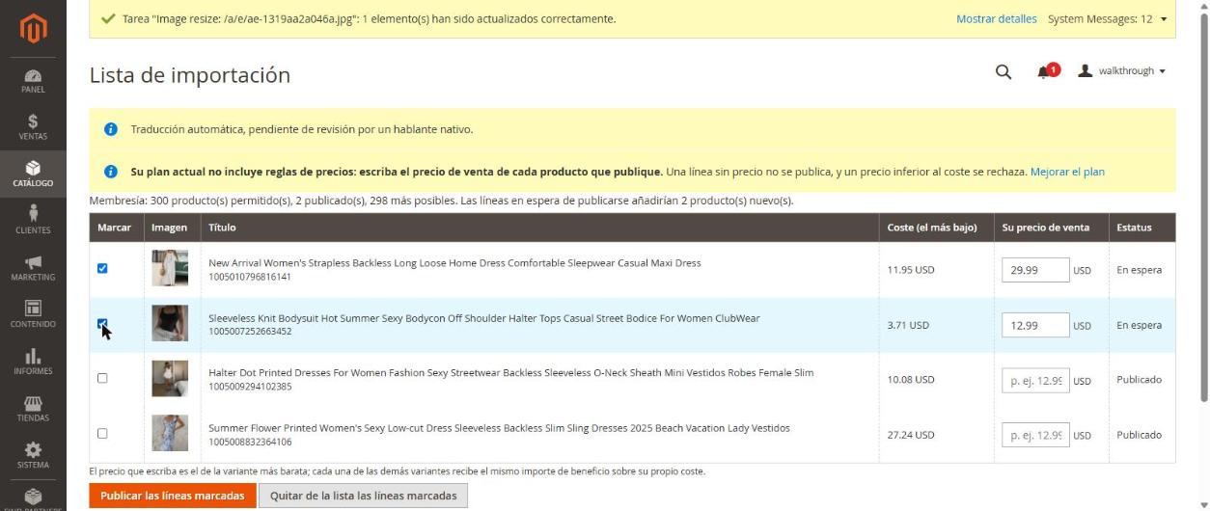Edit the 29.99 sale price field
The width and height of the screenshot is (1210, 511).
pyautogui.click(x=1035, y=270)
